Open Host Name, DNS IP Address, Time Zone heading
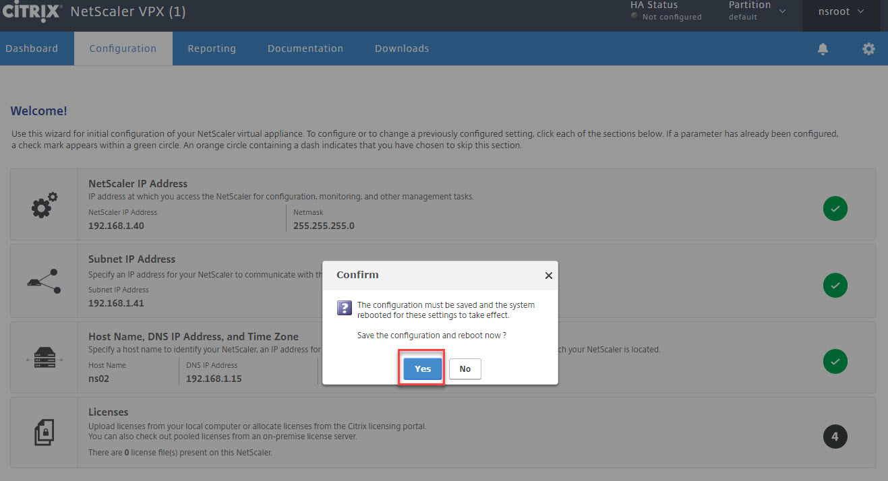This screenshot has width=888, height=481. tap(194, 336)
